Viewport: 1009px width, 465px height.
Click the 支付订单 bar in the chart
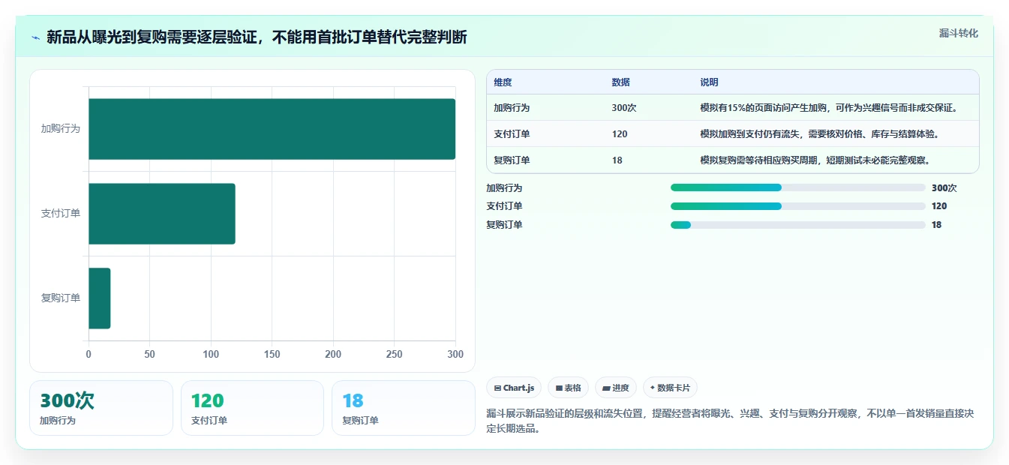pyautogui.click(x=162, y=214)
